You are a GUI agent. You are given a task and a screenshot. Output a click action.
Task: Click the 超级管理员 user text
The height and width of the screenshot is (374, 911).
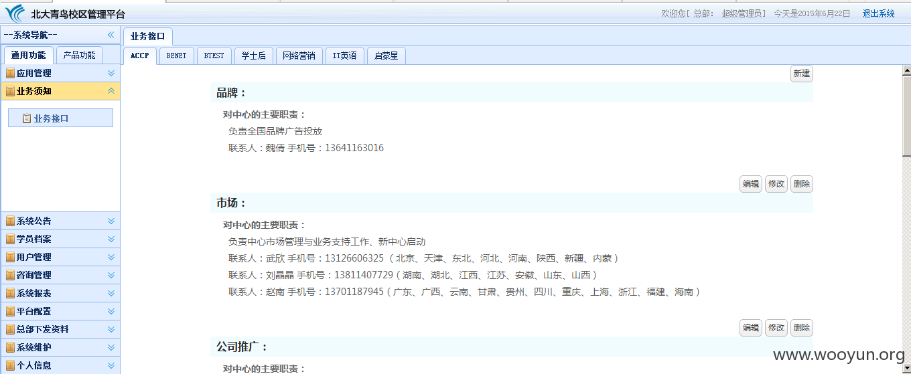pos(742,13)
